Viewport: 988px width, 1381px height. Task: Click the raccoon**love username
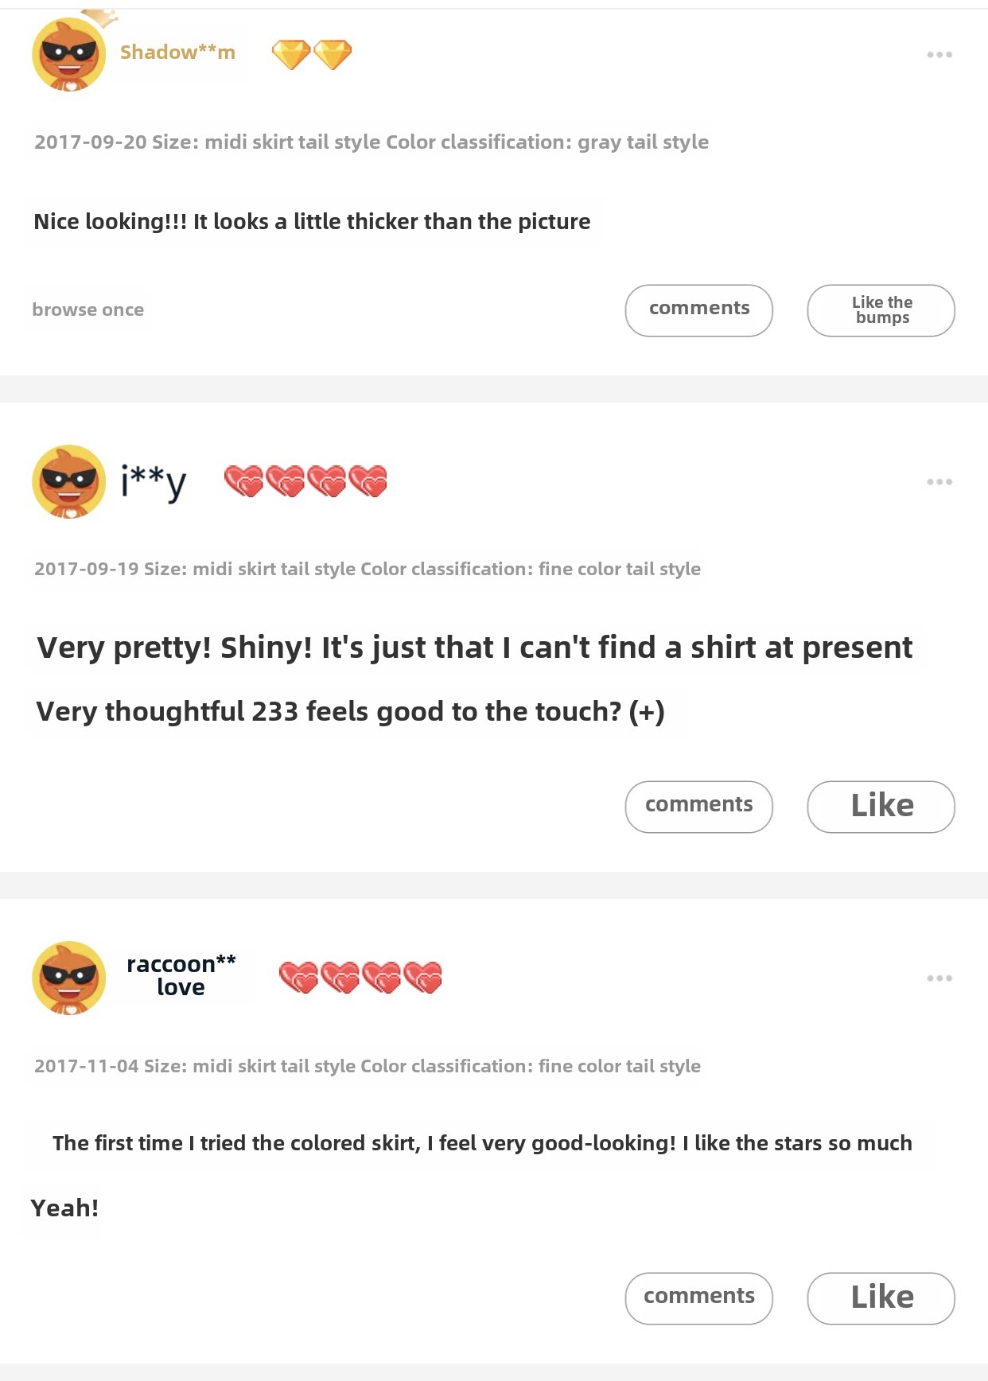[181, 975]
